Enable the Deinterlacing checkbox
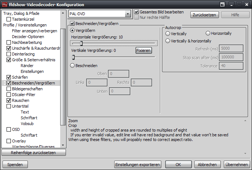The height and width of the screenshot is (170, 252). [x=9, y=54]
